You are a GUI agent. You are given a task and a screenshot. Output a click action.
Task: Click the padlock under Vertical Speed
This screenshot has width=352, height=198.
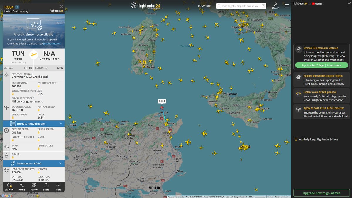pos(38,110)
